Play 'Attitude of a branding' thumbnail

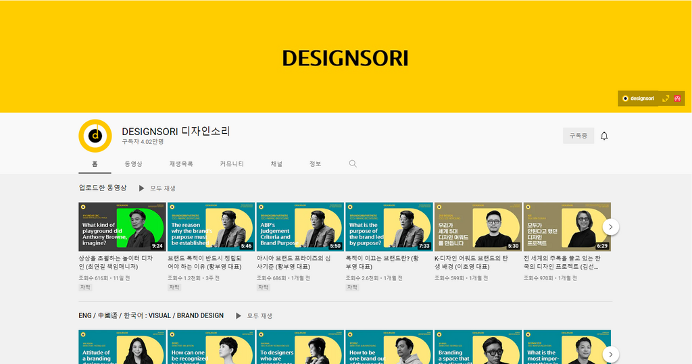(122, 347)
